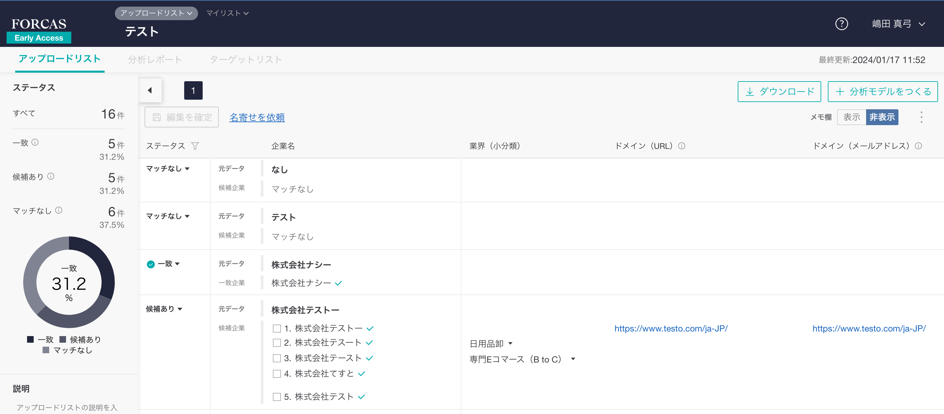Screen dimensions: 944x414
Task: Open the three-dot more options menu
Action: [921, 117]
